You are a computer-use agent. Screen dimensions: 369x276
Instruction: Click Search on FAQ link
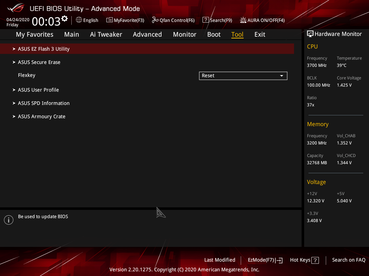[x=349, y=260]
